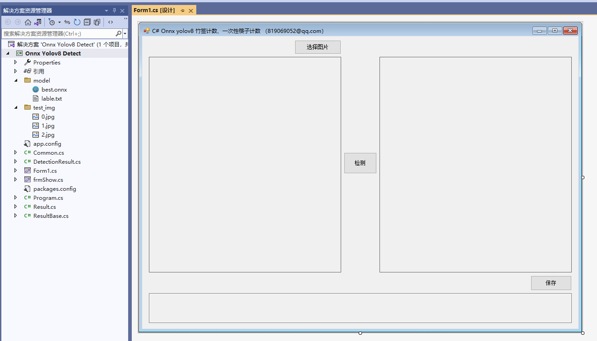This screenshot has height=341, width=597.
Task: Select the right picture box on form
Action: pos(476,165)
